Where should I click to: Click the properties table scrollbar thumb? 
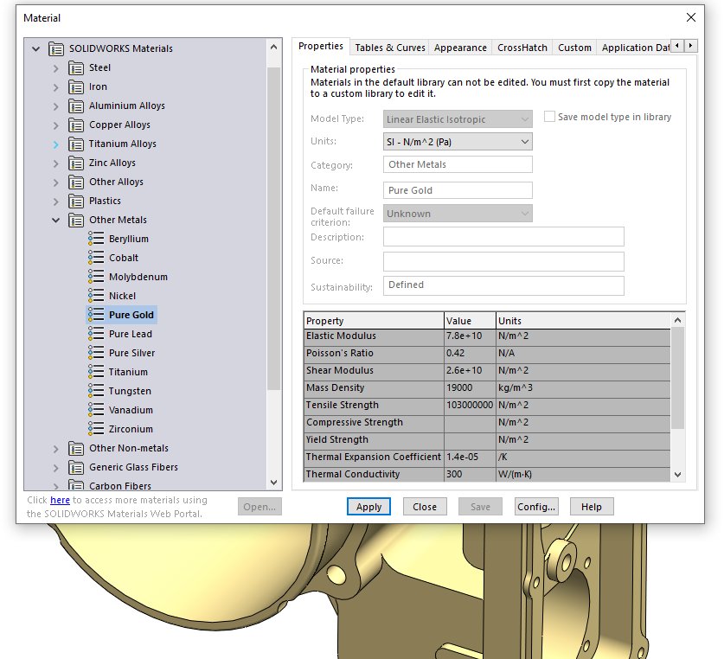677,378
